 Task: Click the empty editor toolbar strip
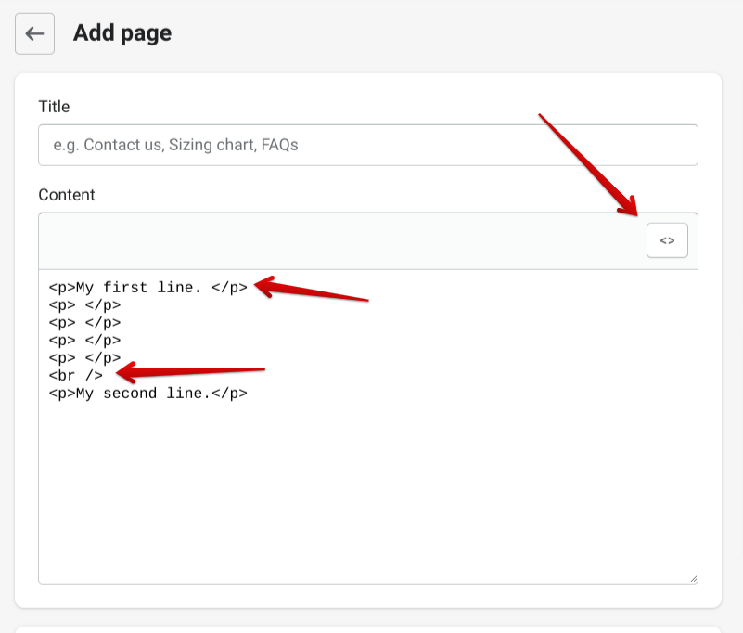334,241
